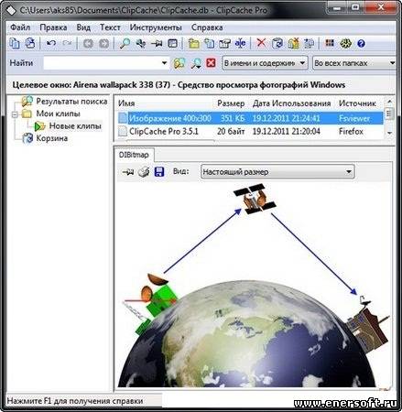Click the rename clip toolbar icon
The height and width of the screenshot is (412, 402).
click(x=240, y=43)
